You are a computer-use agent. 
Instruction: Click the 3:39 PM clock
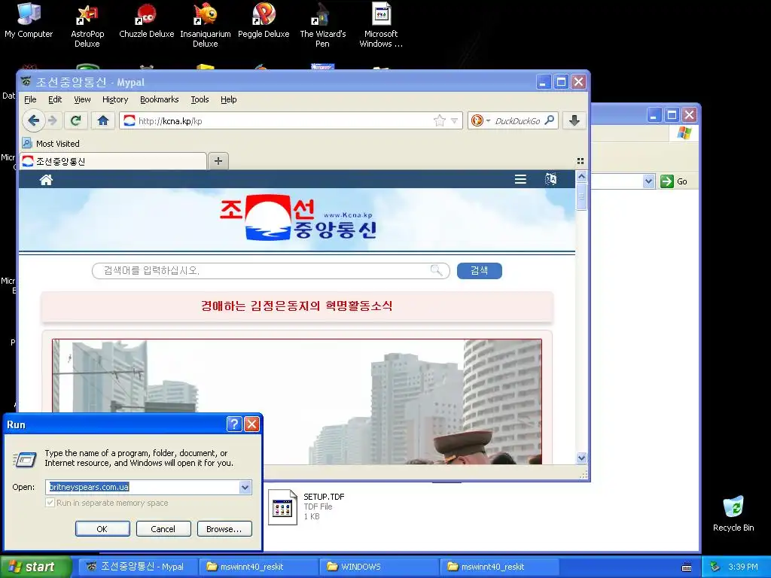743,567
